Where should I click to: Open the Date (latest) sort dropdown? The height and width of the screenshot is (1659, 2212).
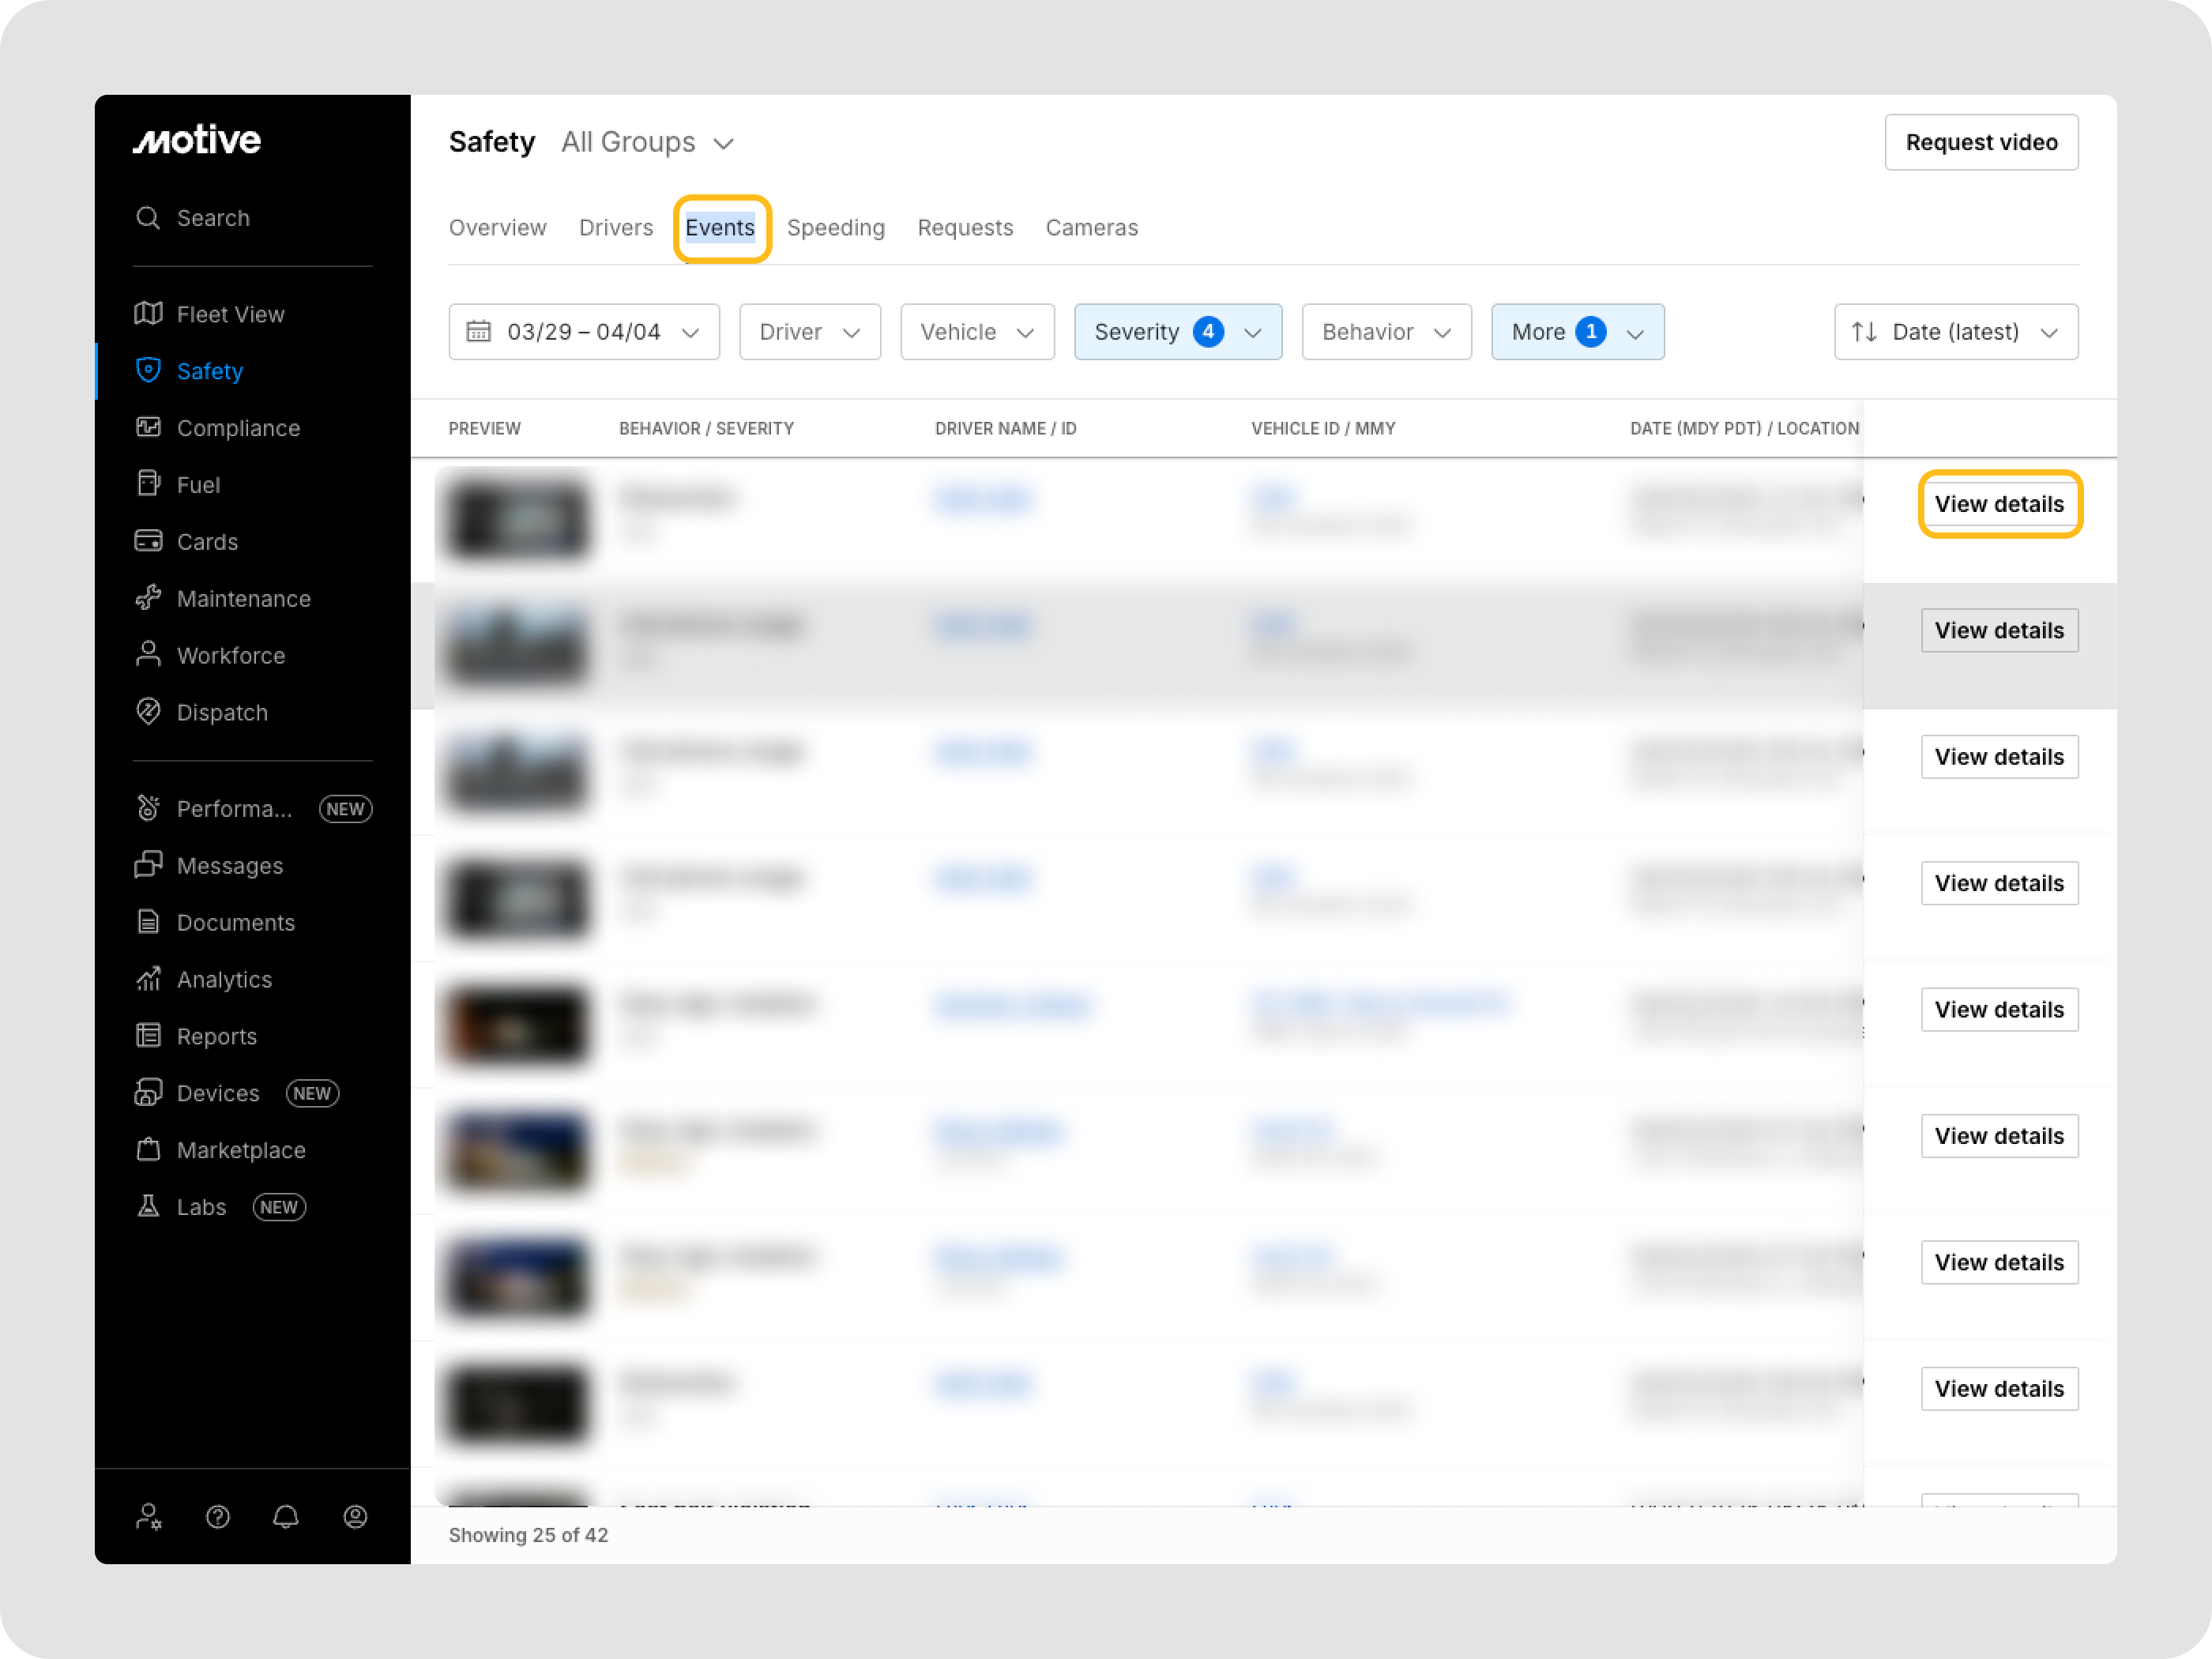click(1955, 332)
